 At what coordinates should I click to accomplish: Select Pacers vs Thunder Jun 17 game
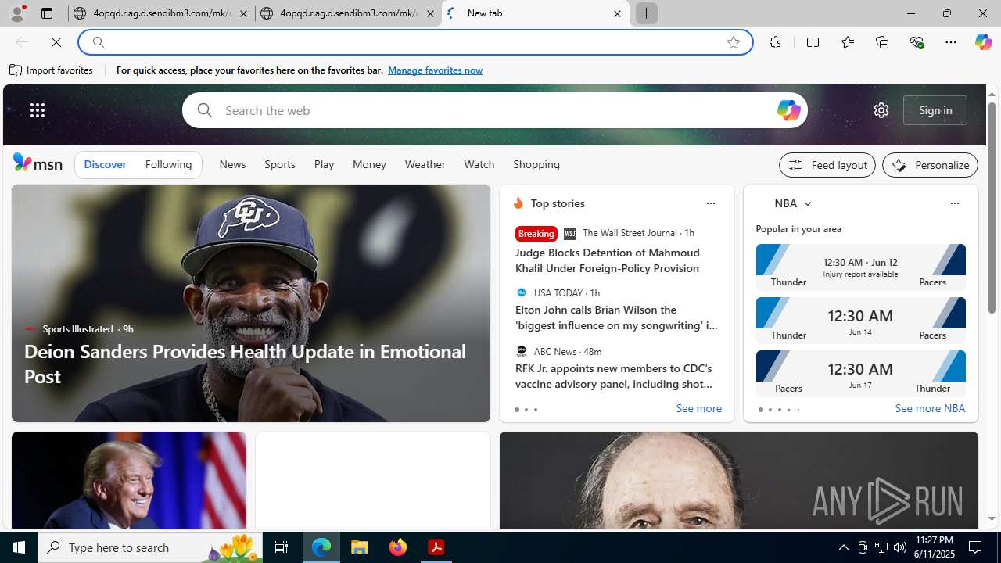pos(860,374)
